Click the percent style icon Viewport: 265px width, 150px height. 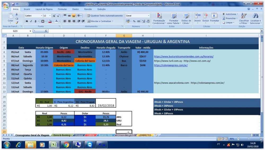pos(134,21)
